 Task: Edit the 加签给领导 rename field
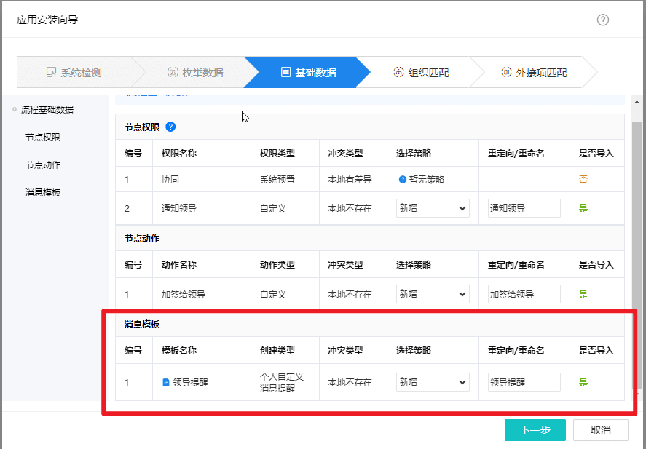coord(524,294)
